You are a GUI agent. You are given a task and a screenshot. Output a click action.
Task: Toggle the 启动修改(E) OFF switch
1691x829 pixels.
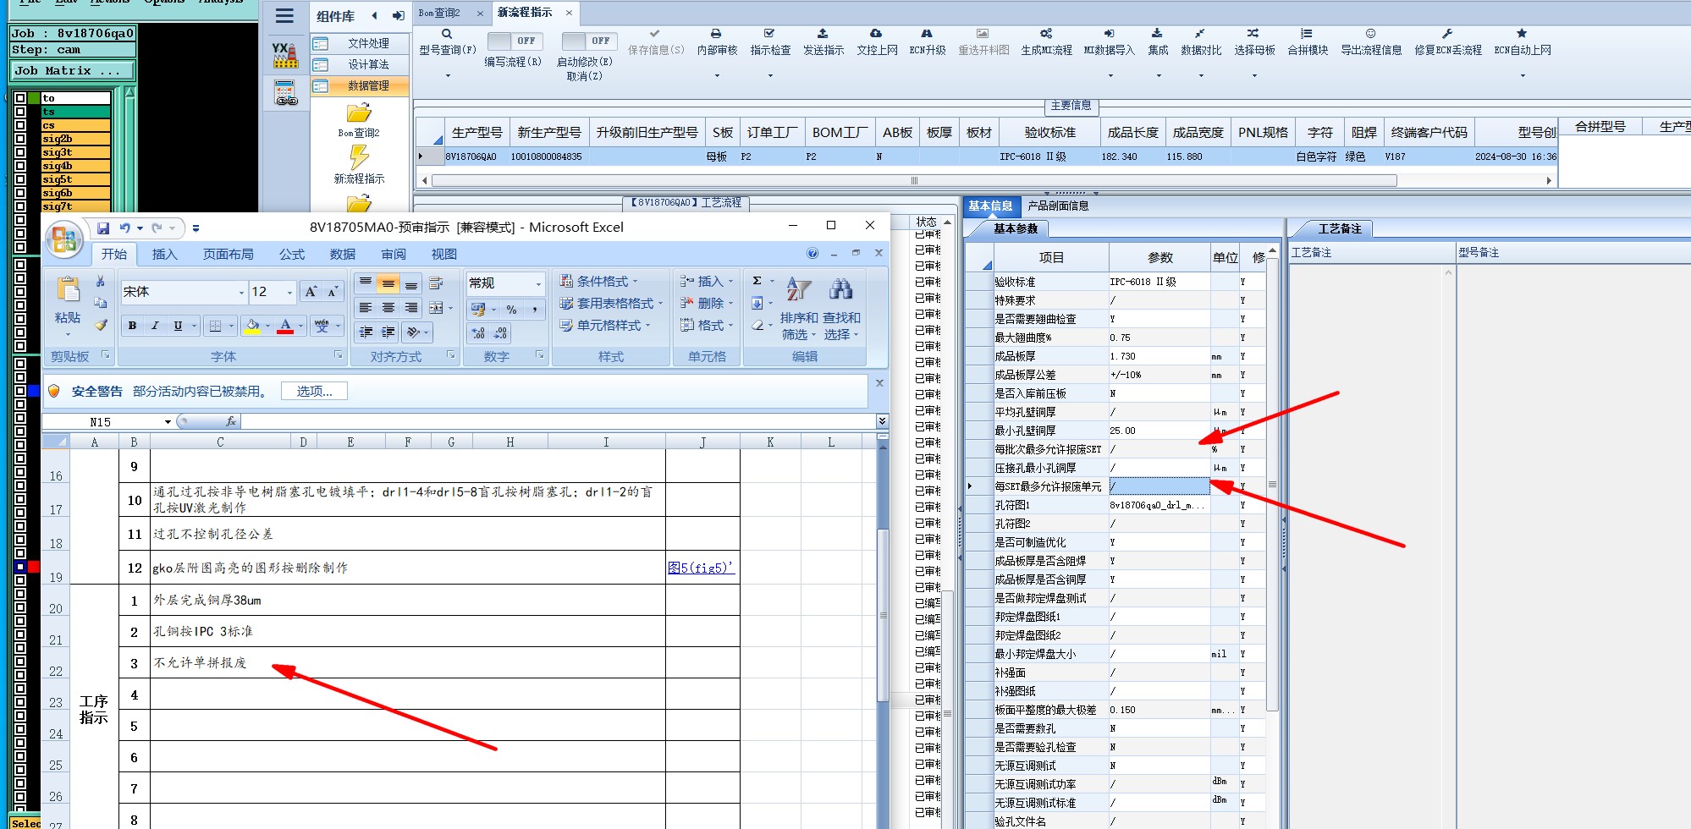coord(590,41)
